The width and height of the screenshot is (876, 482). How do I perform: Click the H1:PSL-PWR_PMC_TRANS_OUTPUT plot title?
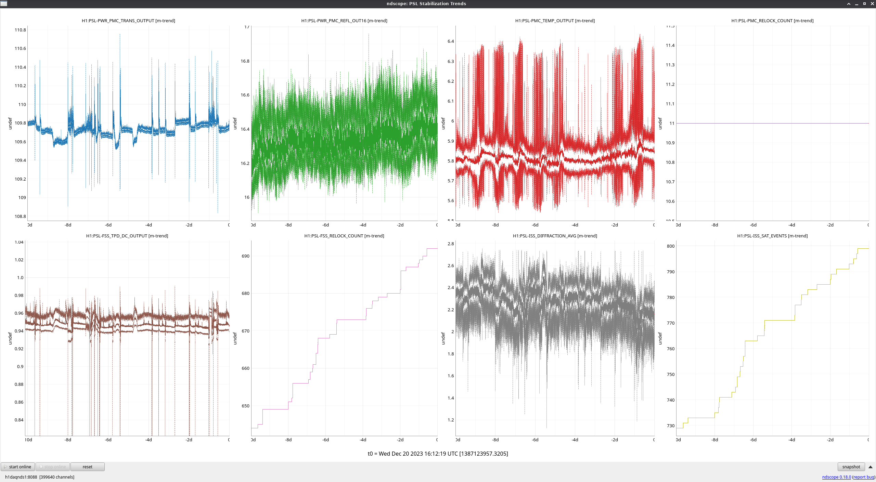click(x=128, y=21)
